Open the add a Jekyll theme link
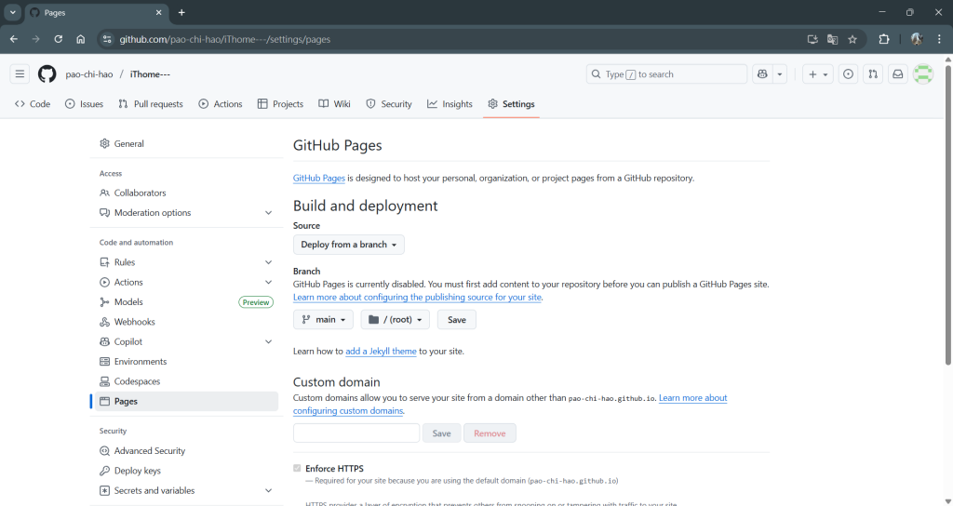953x506 pixels. tap(381, 351)
